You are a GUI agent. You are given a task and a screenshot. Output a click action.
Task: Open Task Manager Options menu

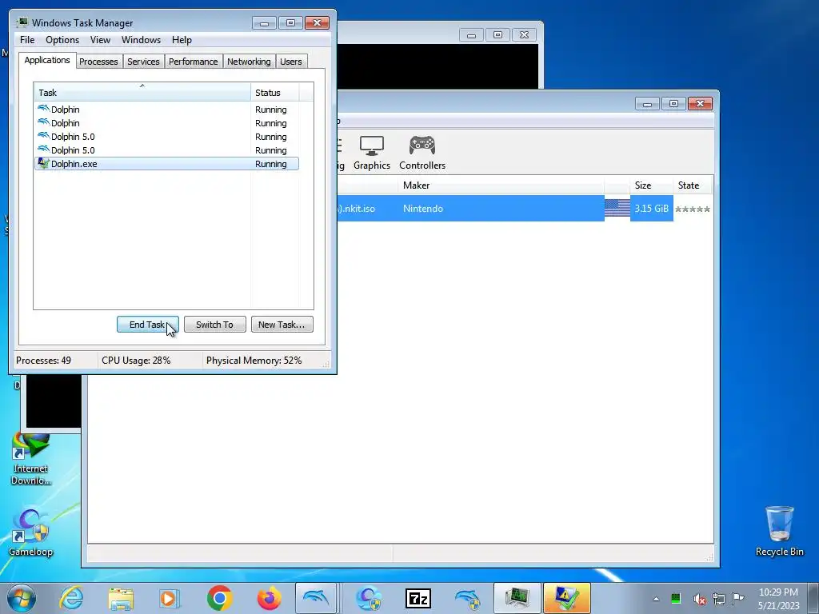62,40
